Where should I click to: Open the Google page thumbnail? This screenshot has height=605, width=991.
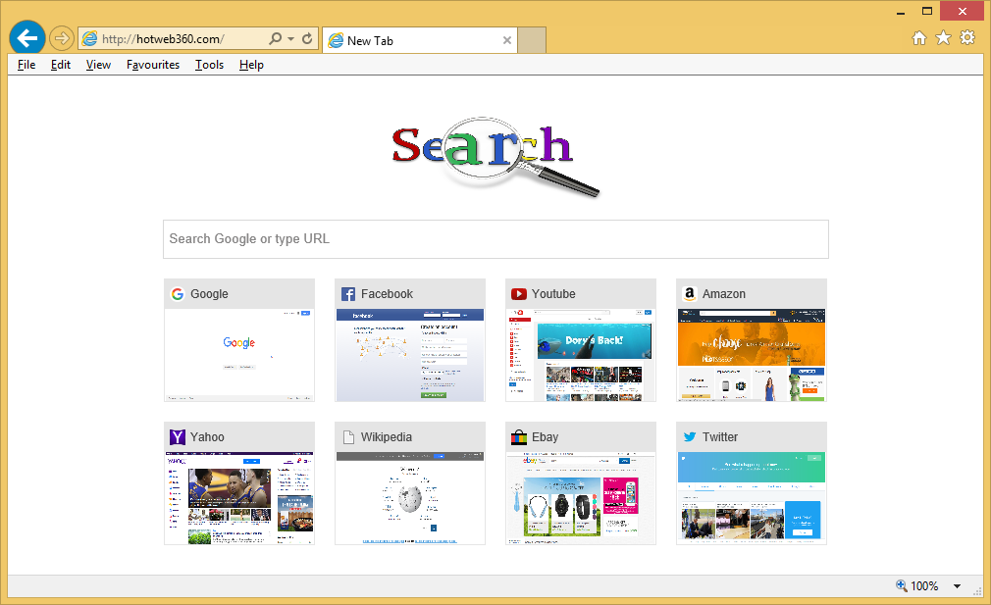click(239, 355)
